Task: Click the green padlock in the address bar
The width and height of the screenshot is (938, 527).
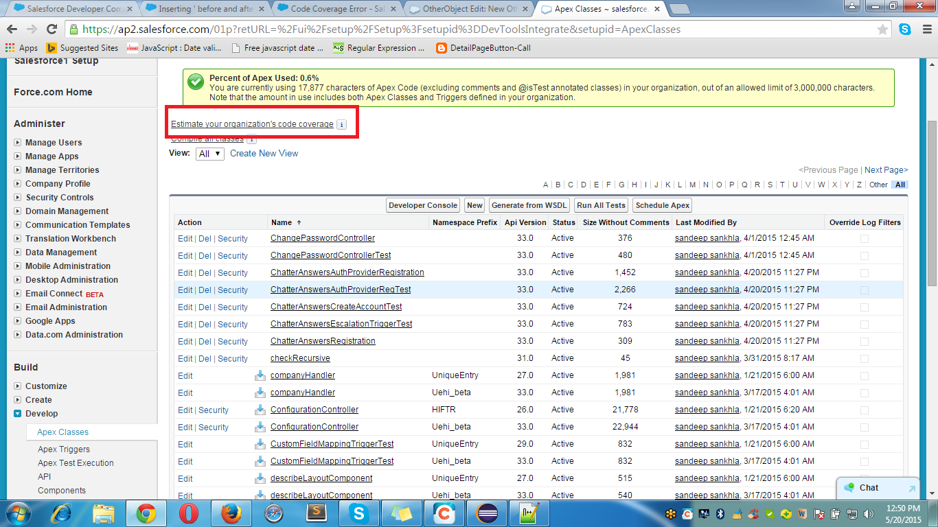Action: click(74, 30)
